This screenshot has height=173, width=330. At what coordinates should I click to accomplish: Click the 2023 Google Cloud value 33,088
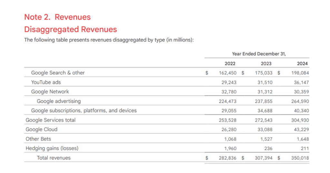[x=264, y=130]
